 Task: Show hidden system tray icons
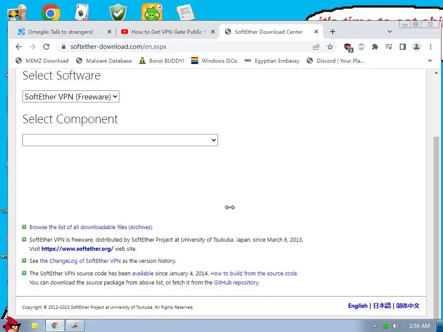pos(375,326)
